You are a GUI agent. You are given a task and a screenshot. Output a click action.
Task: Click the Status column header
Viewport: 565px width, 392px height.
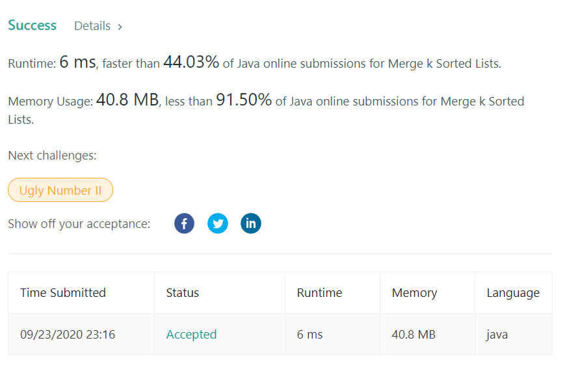[182, 292]
